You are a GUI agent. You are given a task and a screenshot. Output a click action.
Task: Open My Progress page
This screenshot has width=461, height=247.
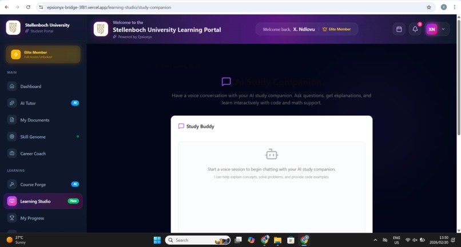click(43, 218)
